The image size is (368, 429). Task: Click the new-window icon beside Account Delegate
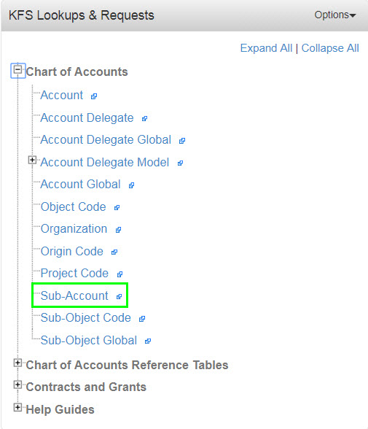[x=144, y=119]
